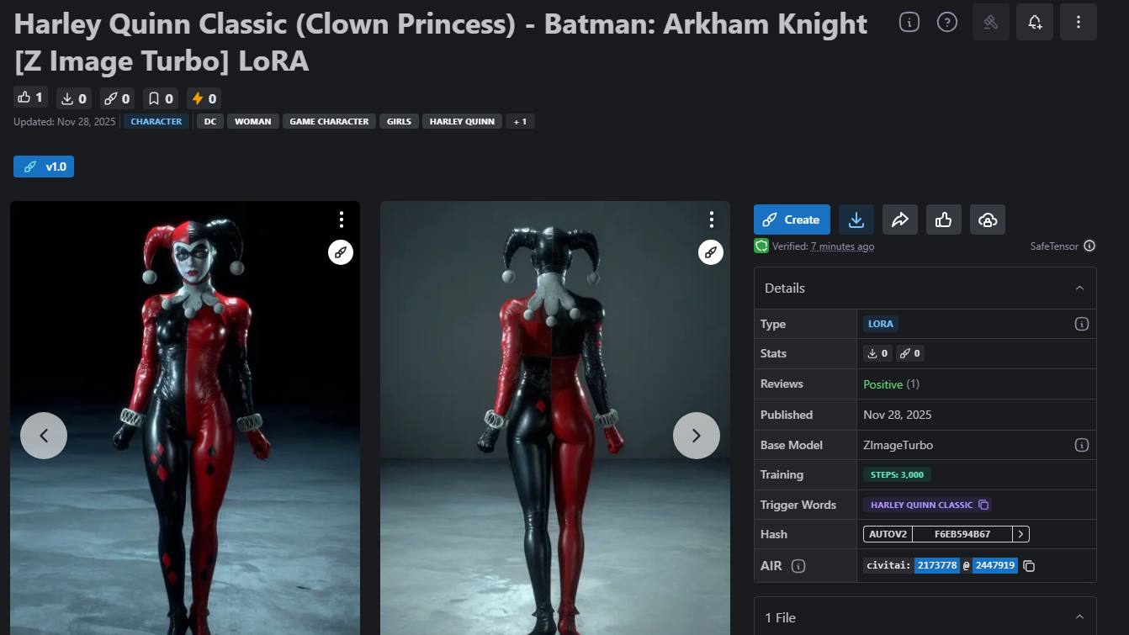The height and width of the screenshot is (635, 1129).
Task: Select the CHARACTER category tag
Action: coord(156,121)
